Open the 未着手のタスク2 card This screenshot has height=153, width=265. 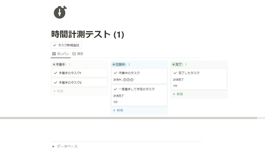(79, 82)
